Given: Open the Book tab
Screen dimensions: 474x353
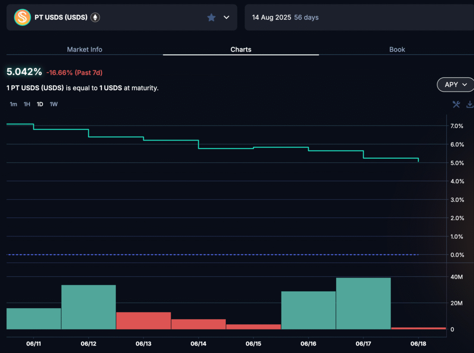Looking at the screenshot, I should coord(397,50).
